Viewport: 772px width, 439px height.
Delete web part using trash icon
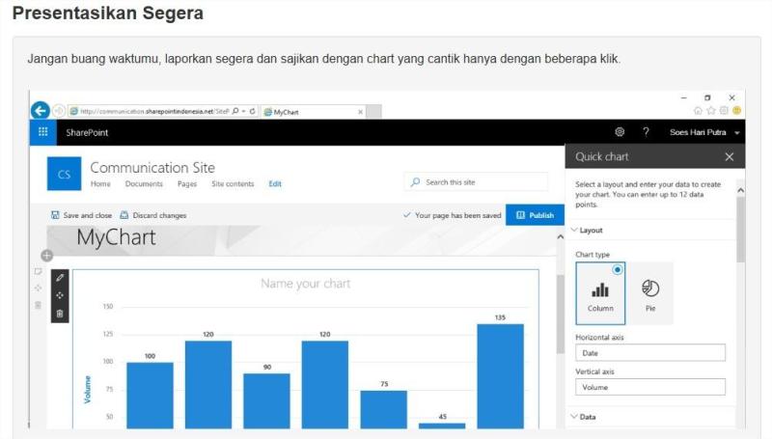(60, 313)
